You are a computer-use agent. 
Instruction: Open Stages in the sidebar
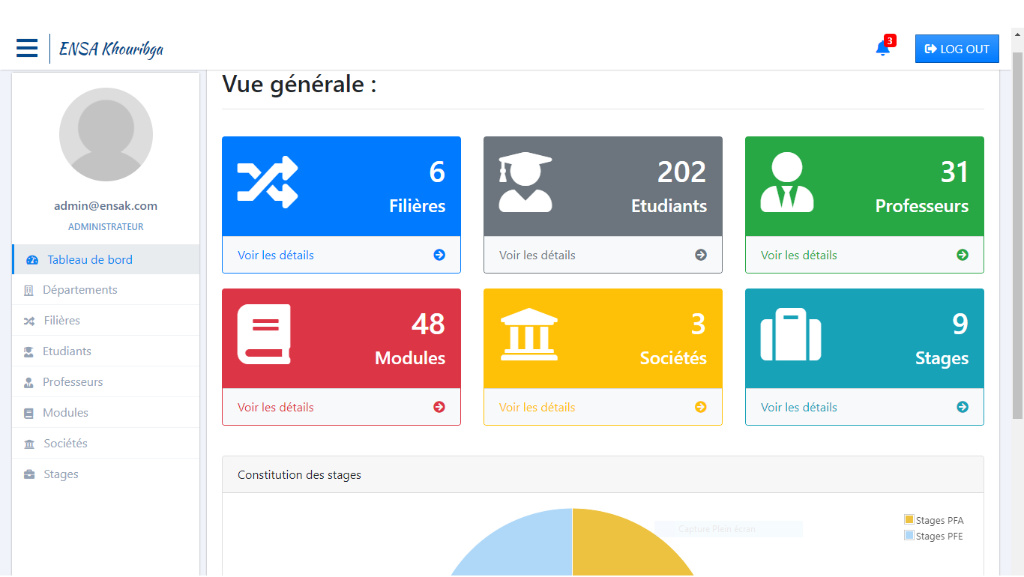106,474
